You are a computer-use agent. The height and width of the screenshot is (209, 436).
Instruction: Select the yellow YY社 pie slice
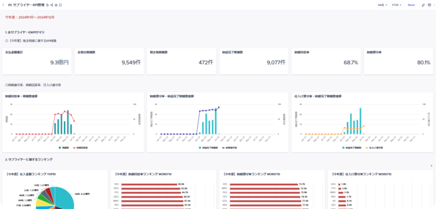click(43, 202)
